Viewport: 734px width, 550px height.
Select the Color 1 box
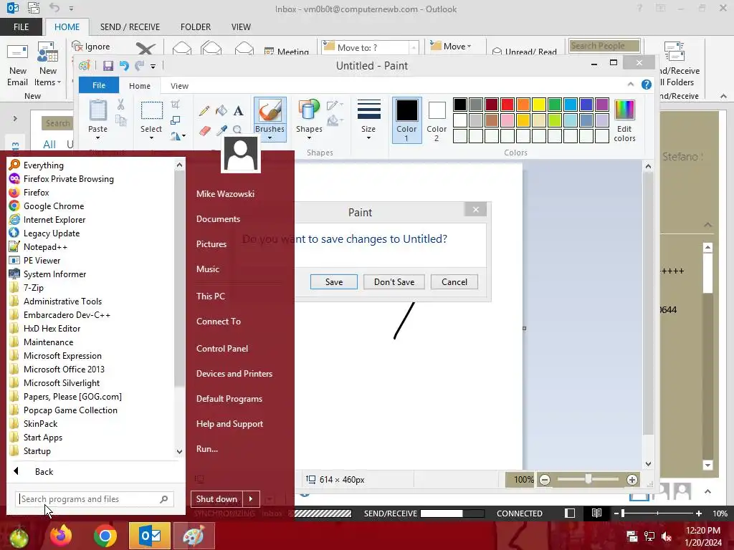(x=407, y=120)
